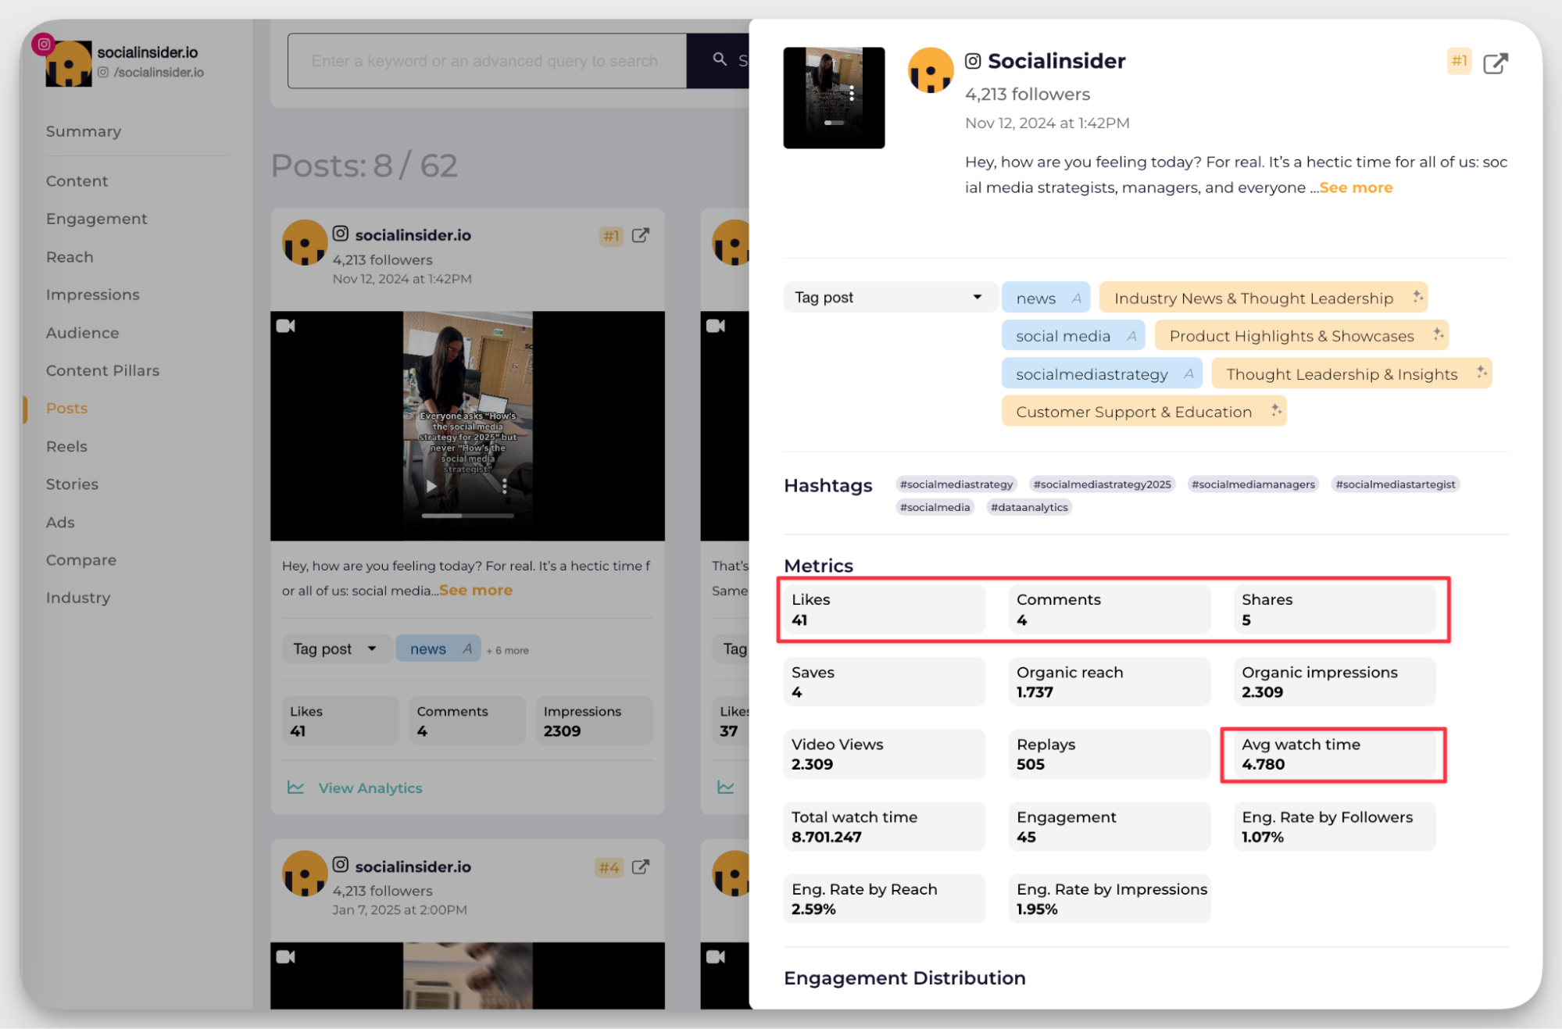This screenshot has height=1029, width=1562.
Task: Open the post video thumbnail in detail panel
Action: (x=834, y=98)
